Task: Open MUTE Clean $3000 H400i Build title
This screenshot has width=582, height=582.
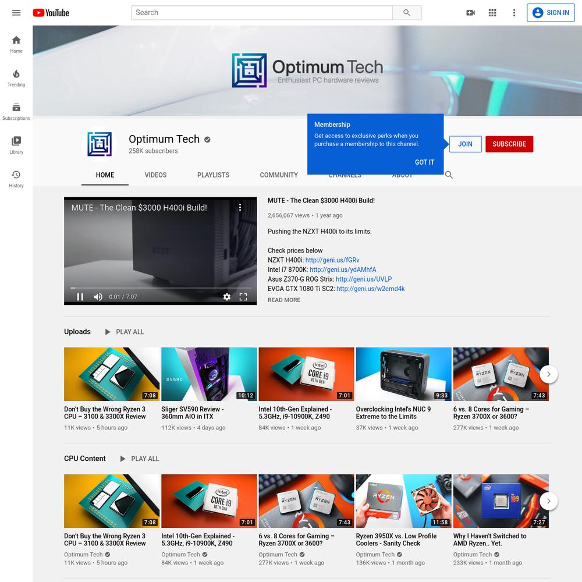Action: click(321, 200)
